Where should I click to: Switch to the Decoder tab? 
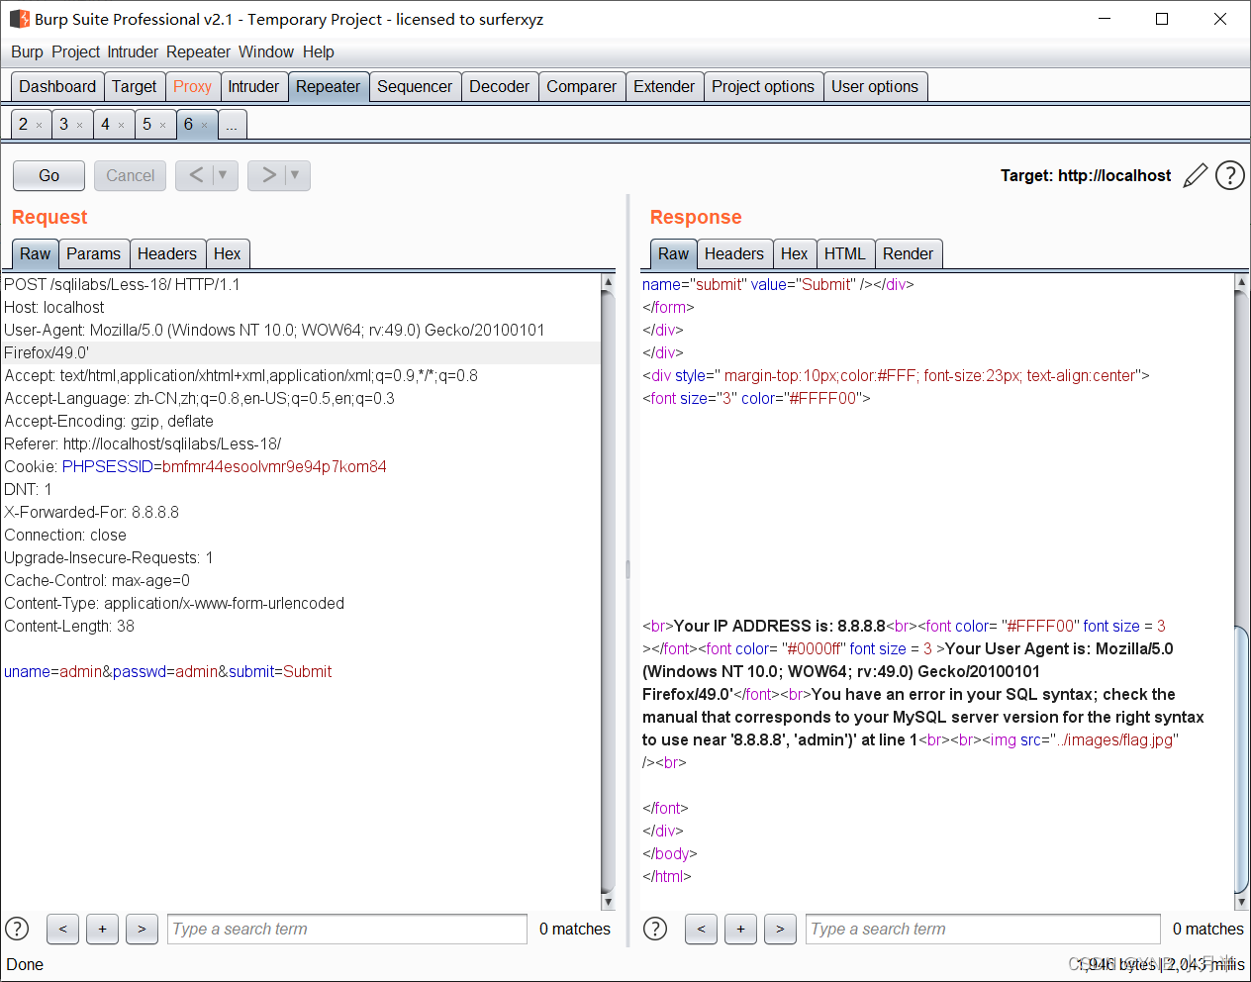coord(499,86)
